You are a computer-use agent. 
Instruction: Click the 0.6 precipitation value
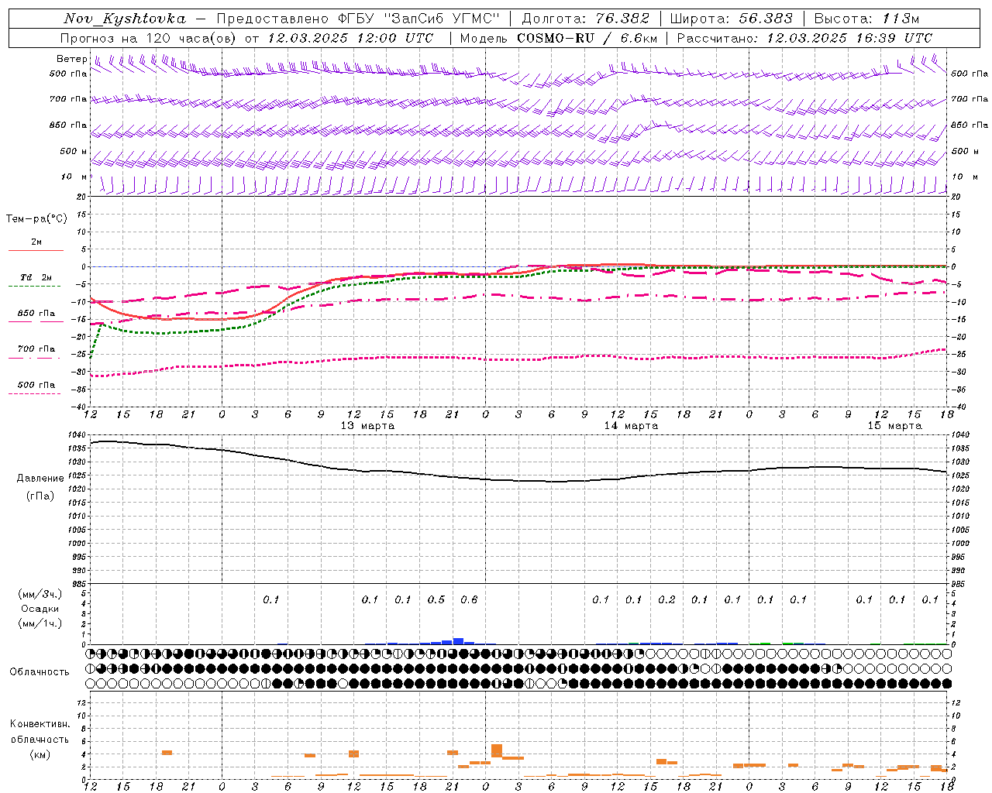pos(469,599)
